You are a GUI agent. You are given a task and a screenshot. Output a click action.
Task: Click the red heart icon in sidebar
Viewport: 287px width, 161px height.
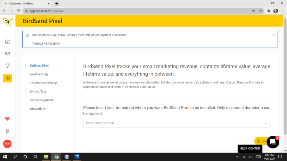tap(7, 119)
